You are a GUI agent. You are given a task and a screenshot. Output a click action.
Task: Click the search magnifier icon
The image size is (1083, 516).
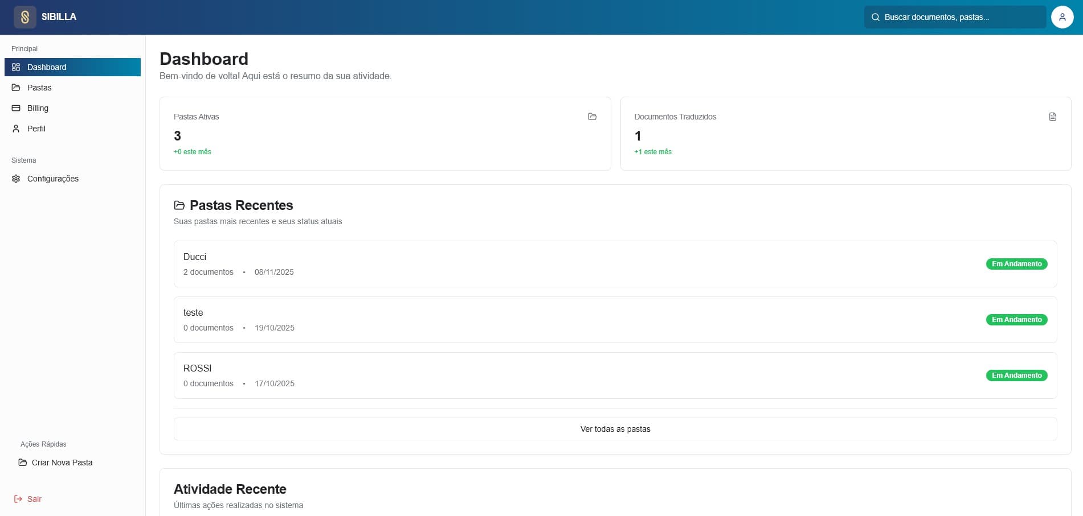(x=876, y=16)
